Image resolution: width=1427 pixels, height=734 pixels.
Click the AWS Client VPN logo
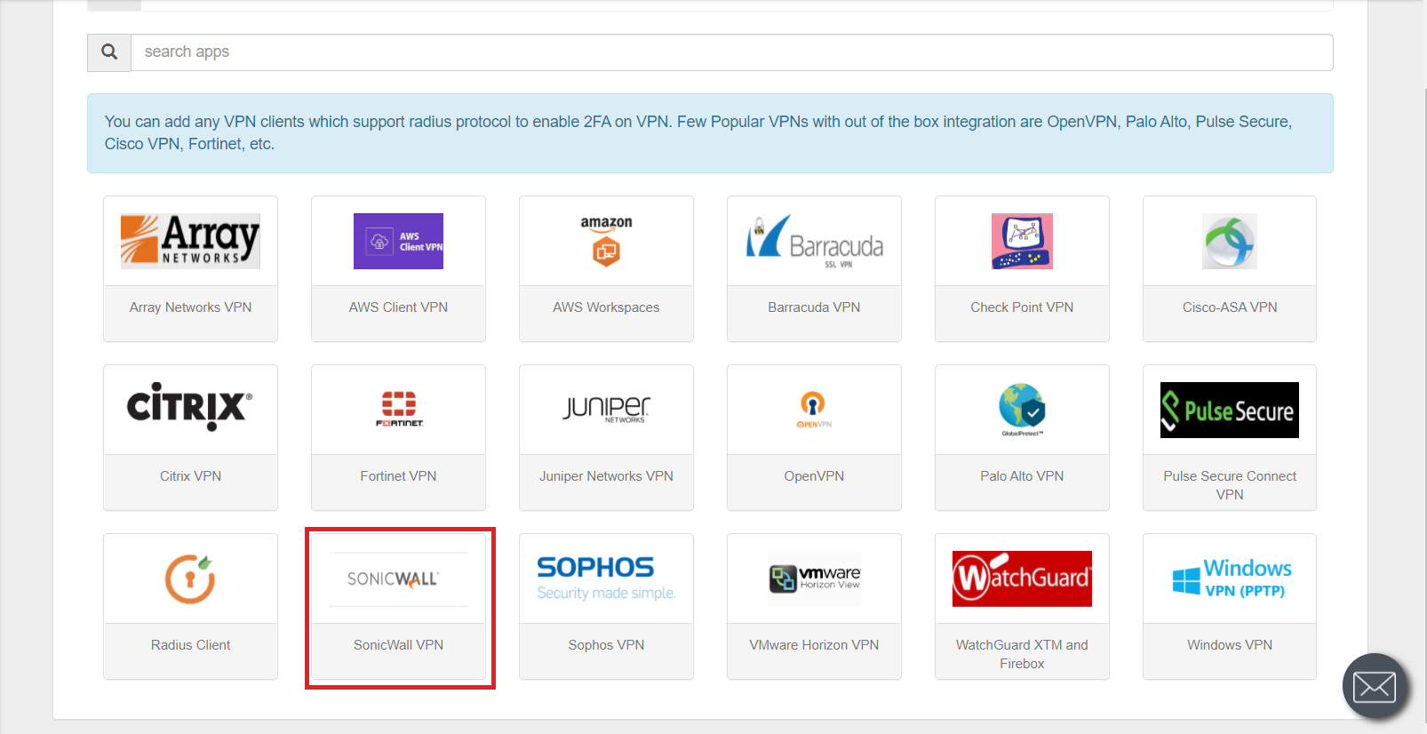pos(398,241)
